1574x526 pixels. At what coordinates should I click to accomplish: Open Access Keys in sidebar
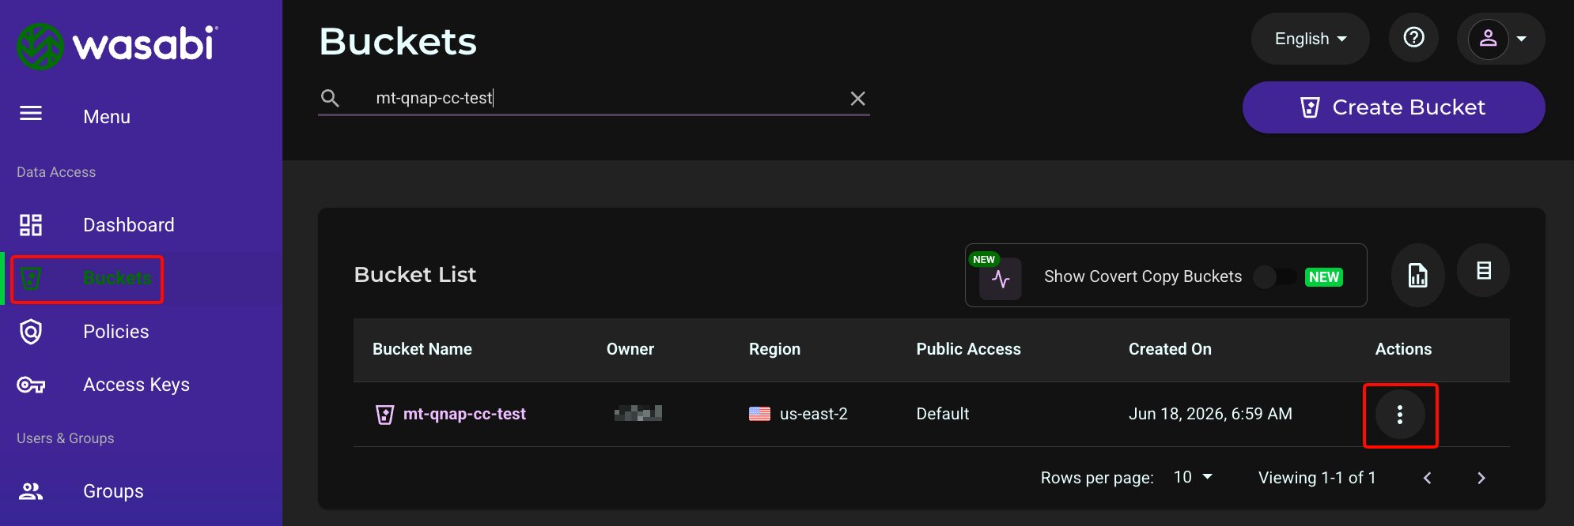pyautogui.click(x=137, y=385)
